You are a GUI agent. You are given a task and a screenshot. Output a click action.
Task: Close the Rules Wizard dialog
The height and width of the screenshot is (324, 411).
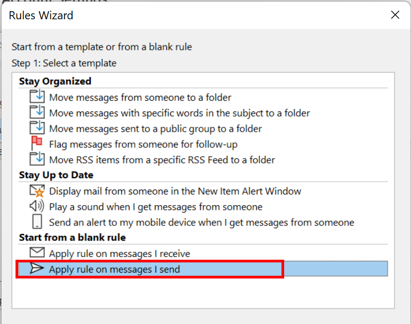[x=395, y=15]
